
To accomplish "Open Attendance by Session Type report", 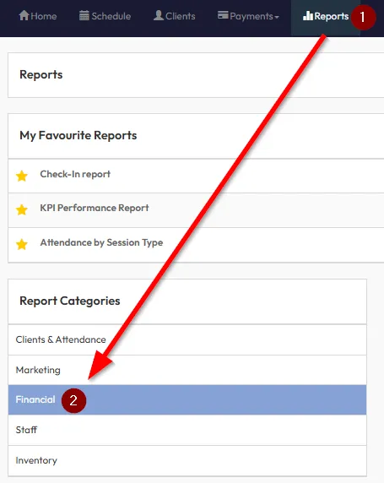I will [x=101, y=242].
